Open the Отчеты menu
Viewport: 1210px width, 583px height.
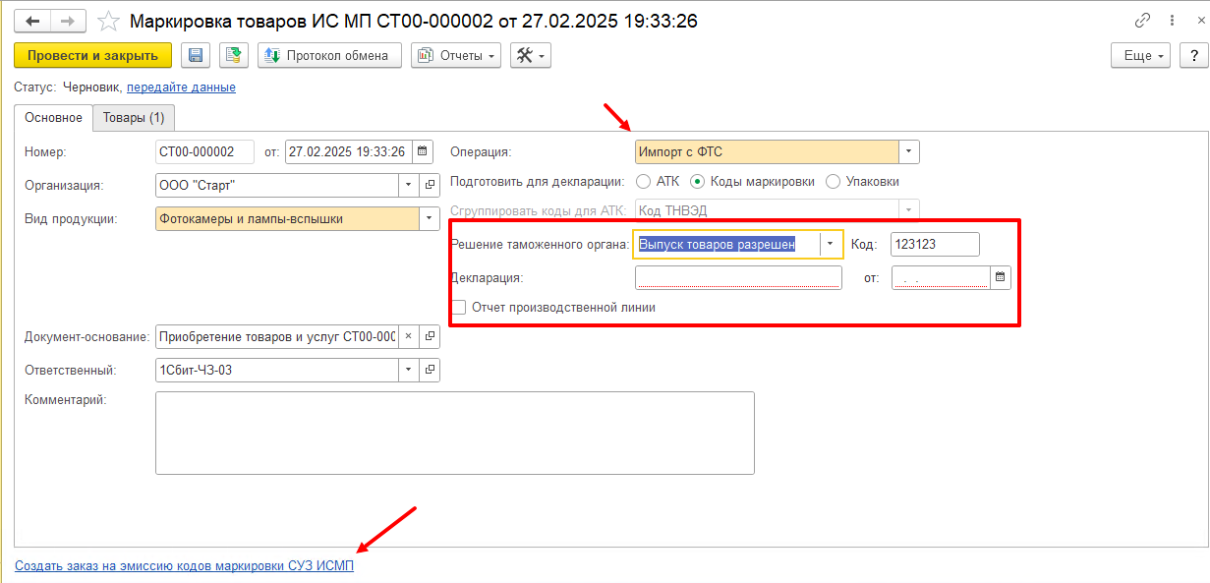click(456, 56)
